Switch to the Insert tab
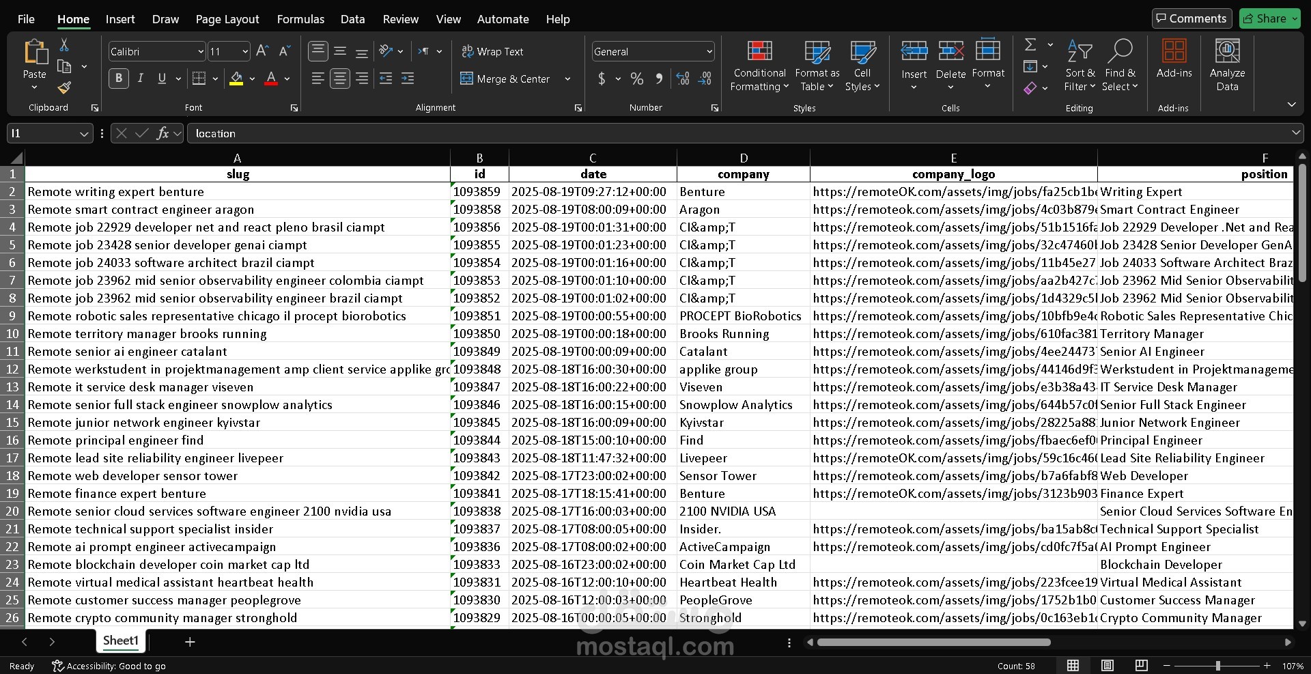This screenshot has width=1311, height=674. pos(120,19)
